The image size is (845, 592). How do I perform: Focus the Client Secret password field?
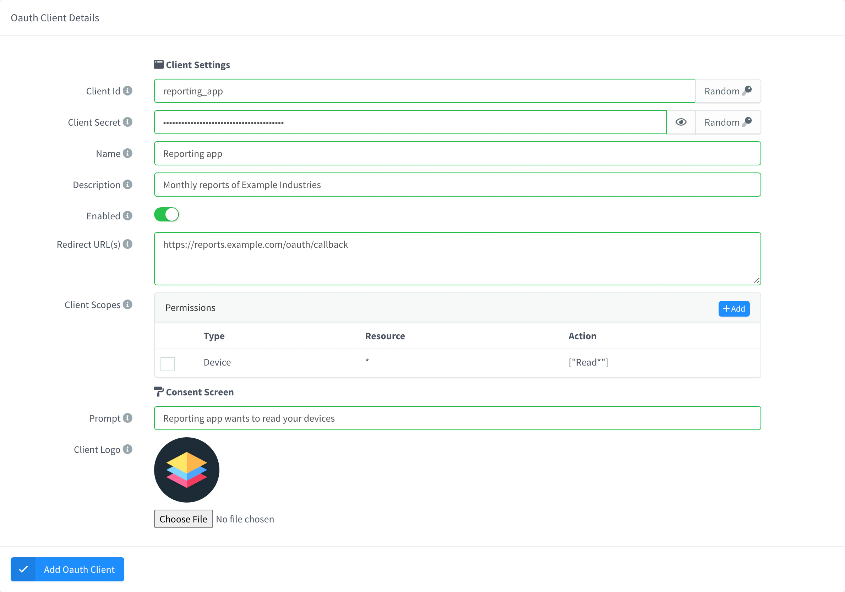410,122
